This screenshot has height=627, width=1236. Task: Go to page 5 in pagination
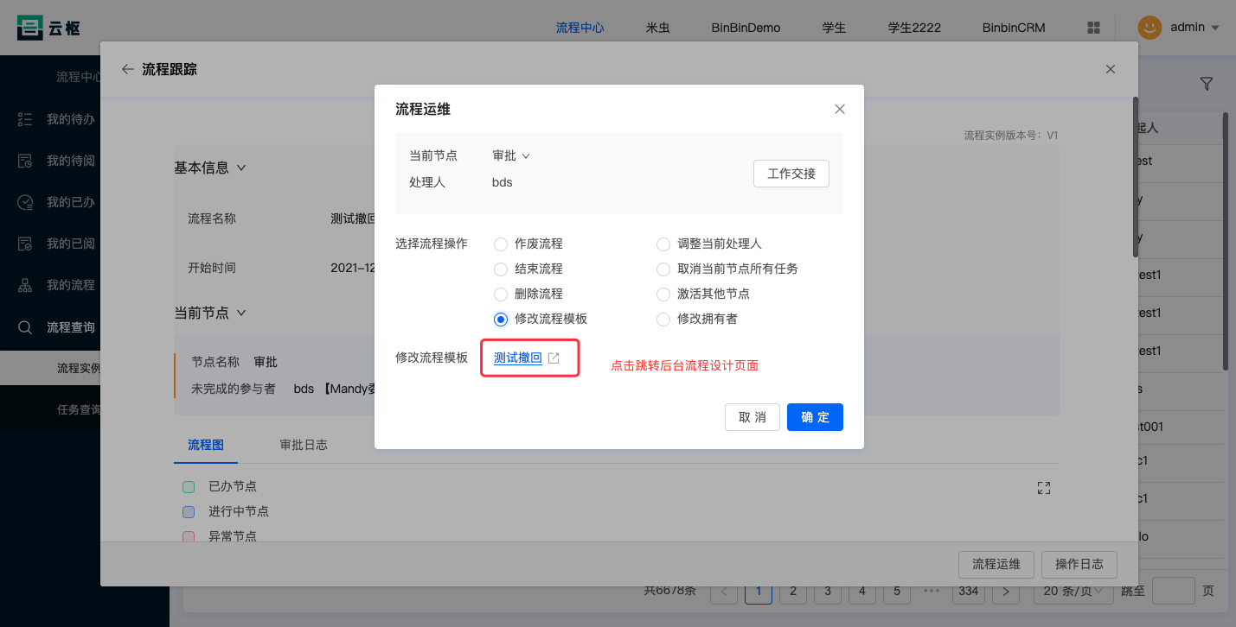[x=897, y=592]
